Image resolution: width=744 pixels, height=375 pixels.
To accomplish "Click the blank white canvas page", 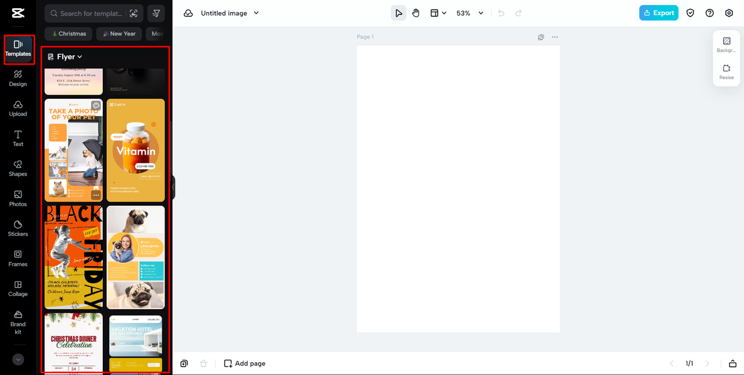I will click(x=458, y=189).
